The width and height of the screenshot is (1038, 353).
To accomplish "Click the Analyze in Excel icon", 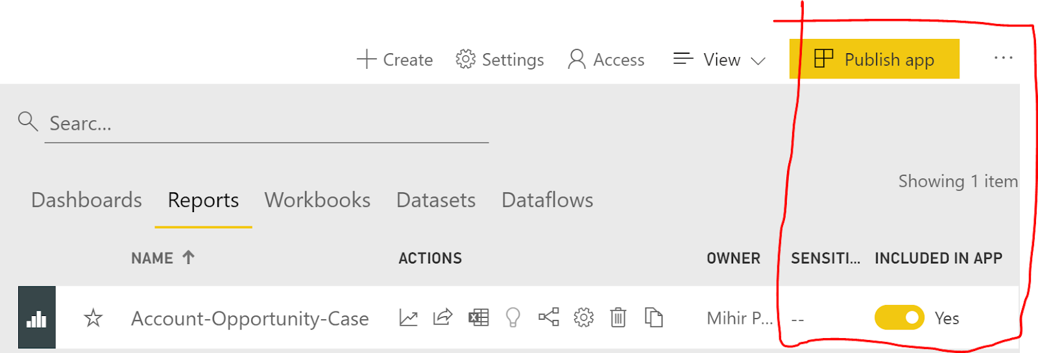I will pos(478,318).
